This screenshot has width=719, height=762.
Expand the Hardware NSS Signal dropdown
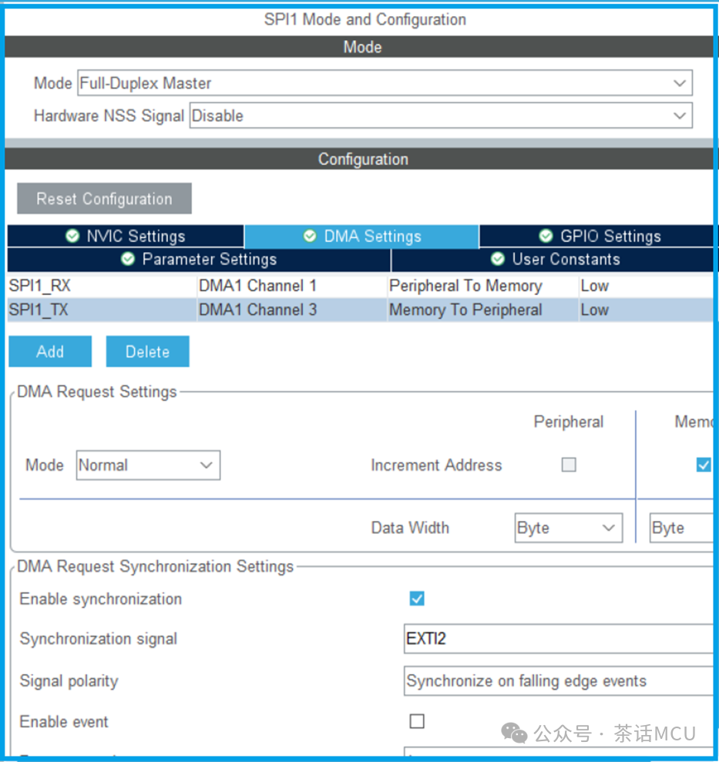pos(440,116)
